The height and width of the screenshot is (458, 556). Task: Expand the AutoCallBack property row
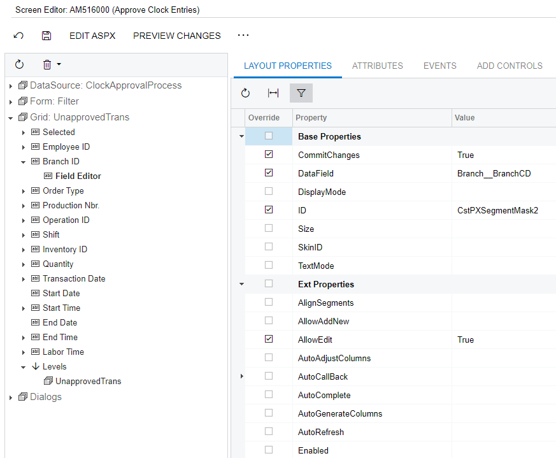[241, 376]
